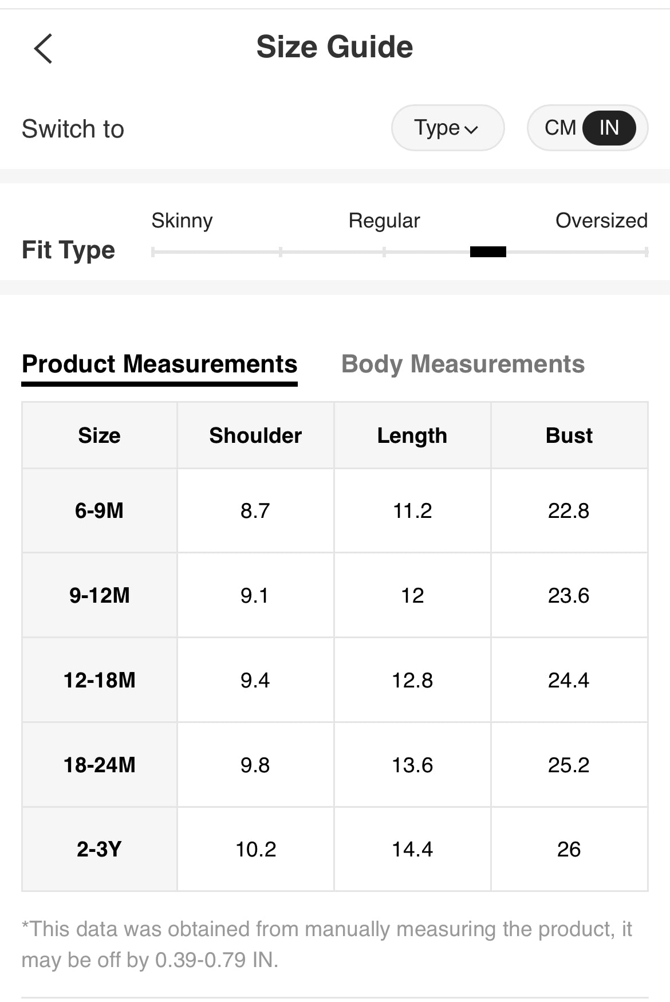This screenshot has width=670, height=1002.
Task: Select the 2-3Y size row
Action: click(x=99, y=849)
